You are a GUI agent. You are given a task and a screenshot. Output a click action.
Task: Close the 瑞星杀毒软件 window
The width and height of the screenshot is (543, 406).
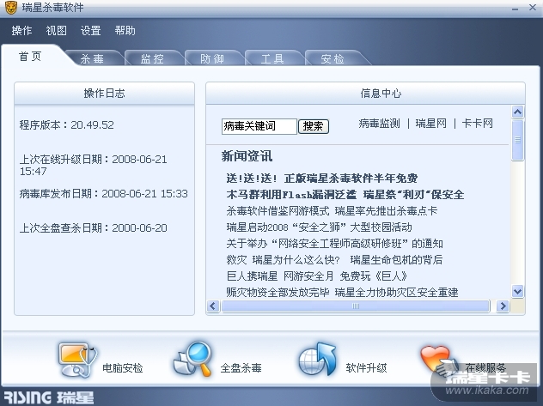point(533,7)
